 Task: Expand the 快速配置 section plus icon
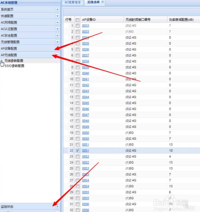tap(57, 16)
